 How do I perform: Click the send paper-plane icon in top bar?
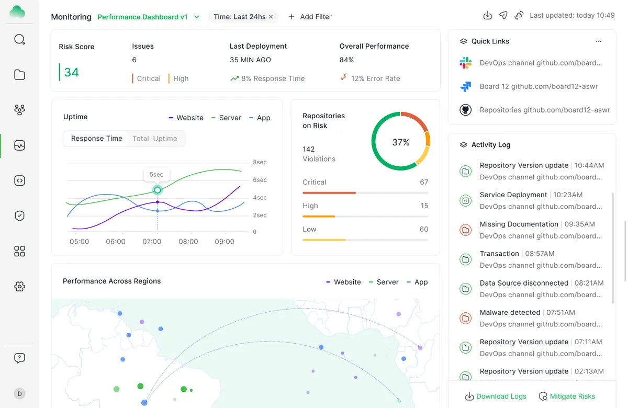[x=503, y=16]
